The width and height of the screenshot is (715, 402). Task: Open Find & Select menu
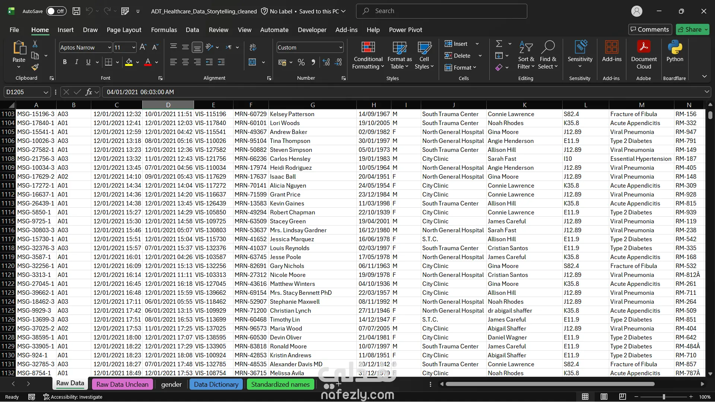(x=548, y=55)
